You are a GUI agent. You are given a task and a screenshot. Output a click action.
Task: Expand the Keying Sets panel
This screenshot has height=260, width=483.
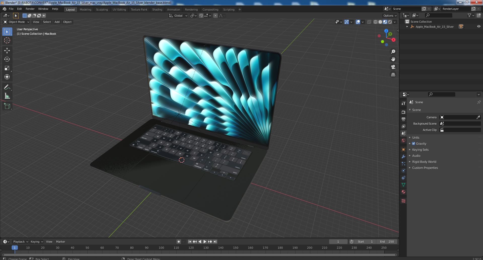tap(420, 150)
